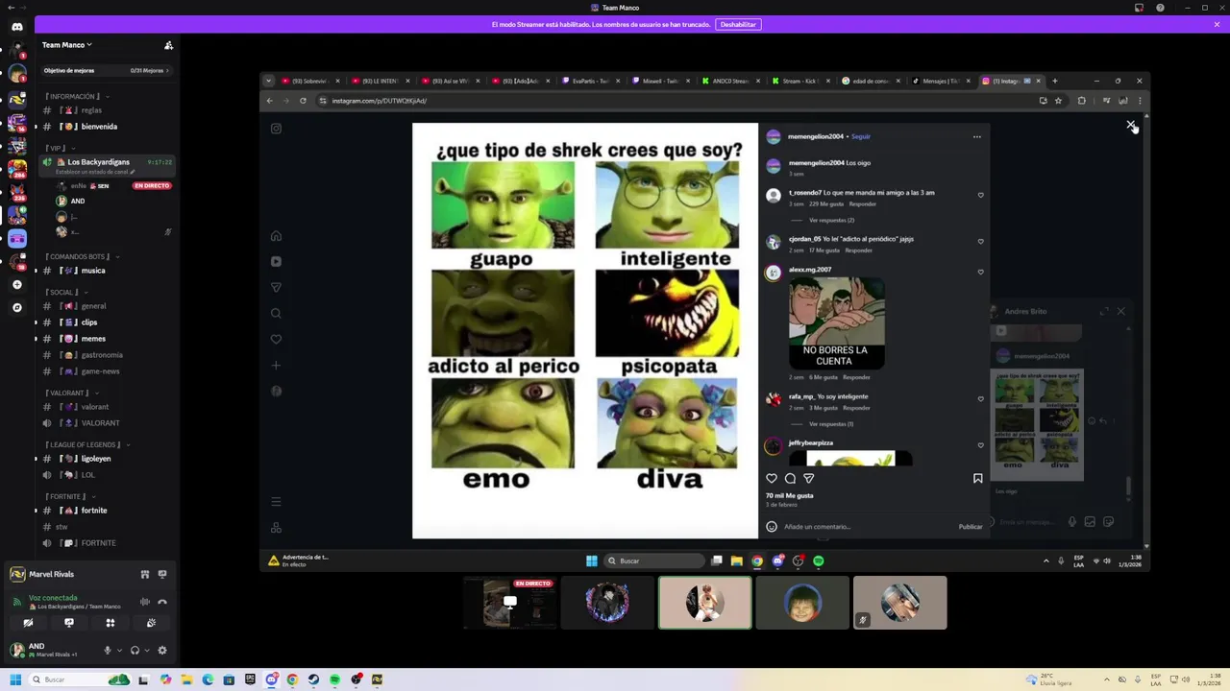Screen dimensions: 1230x691
Task: Share the Instagram post paper-plane icon
Action: click(x=809, y=478)
